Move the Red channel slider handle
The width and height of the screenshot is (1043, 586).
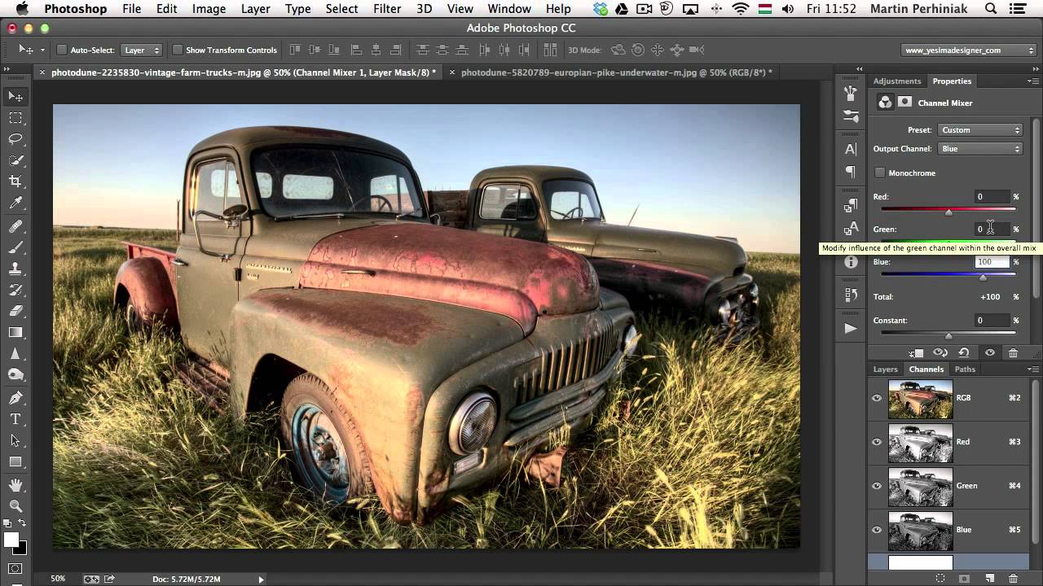coord(948,212)
